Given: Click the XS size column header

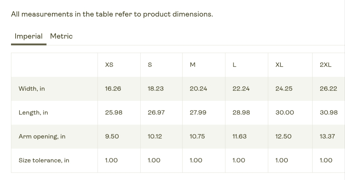Looking at the screenshot, I should tap(109, 65).
